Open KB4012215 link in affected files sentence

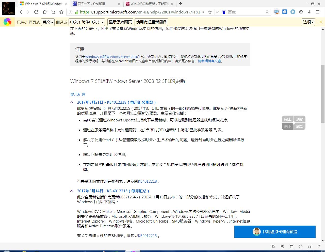click(x=148, y=235)
